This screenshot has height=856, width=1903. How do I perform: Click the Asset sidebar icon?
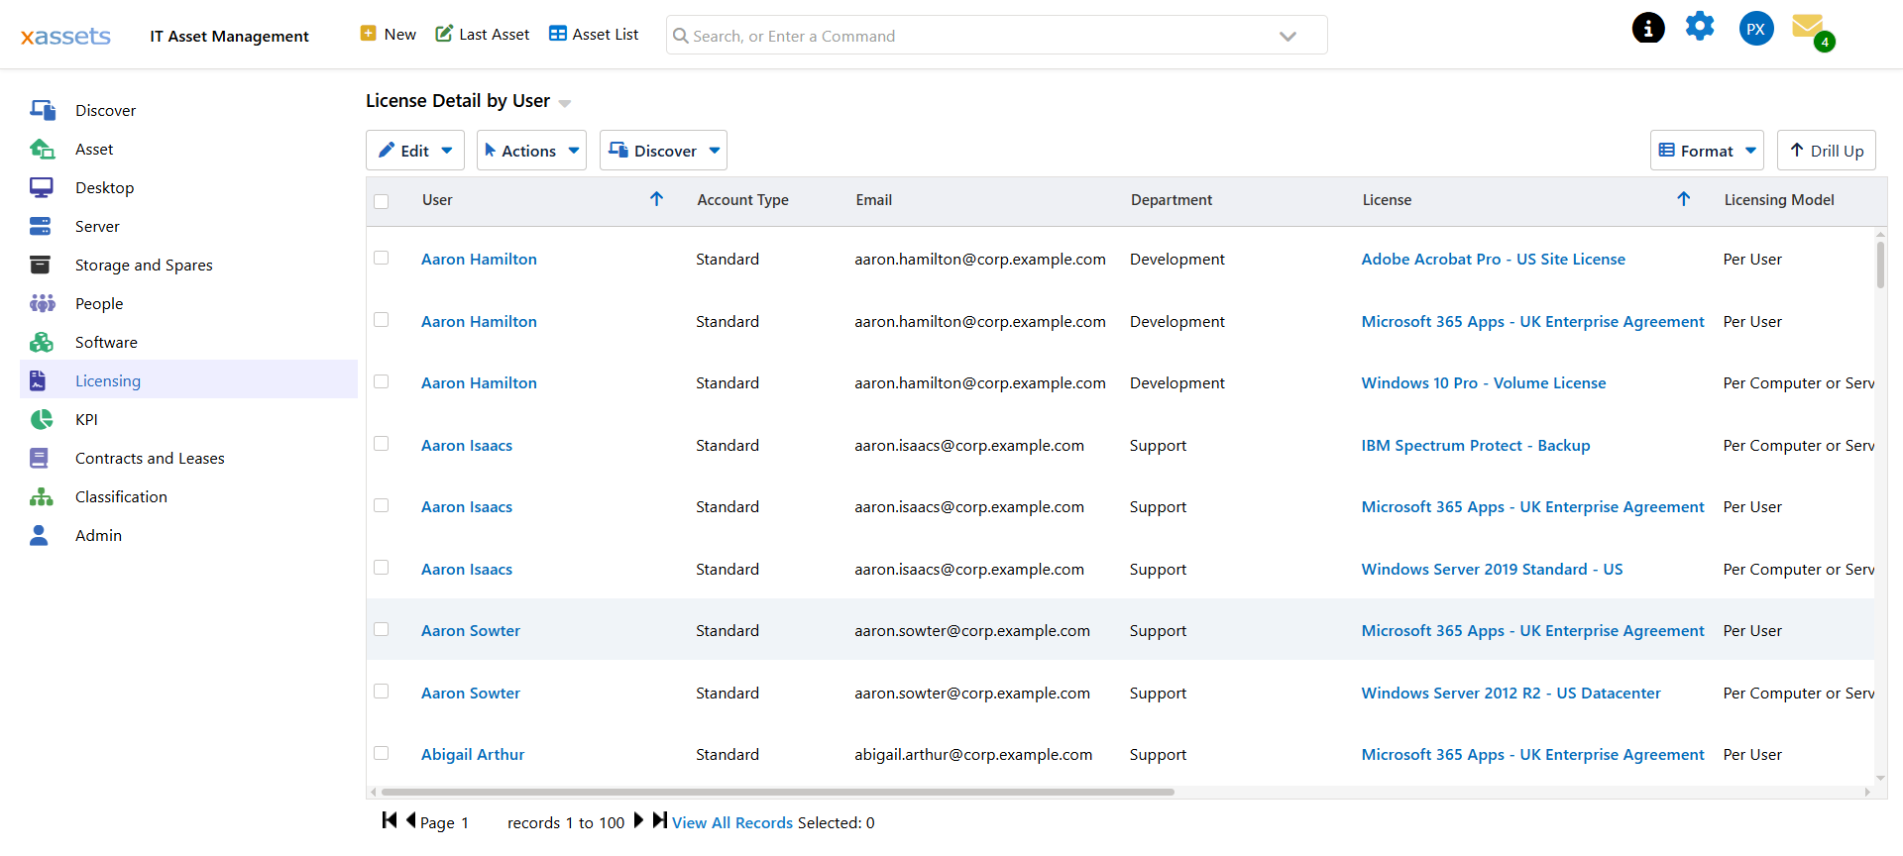coord(42,149)
